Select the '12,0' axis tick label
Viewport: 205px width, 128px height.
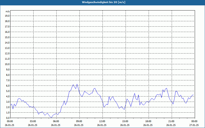coord(7,54)
